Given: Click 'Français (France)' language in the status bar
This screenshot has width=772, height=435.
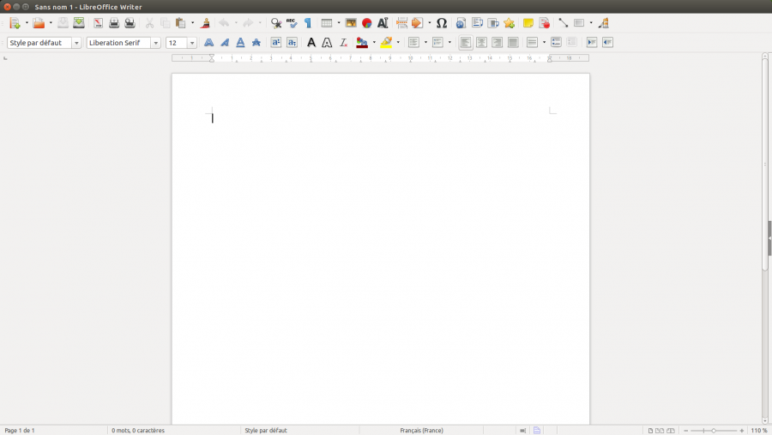Looking at the screenshot, I should (421, 430).
